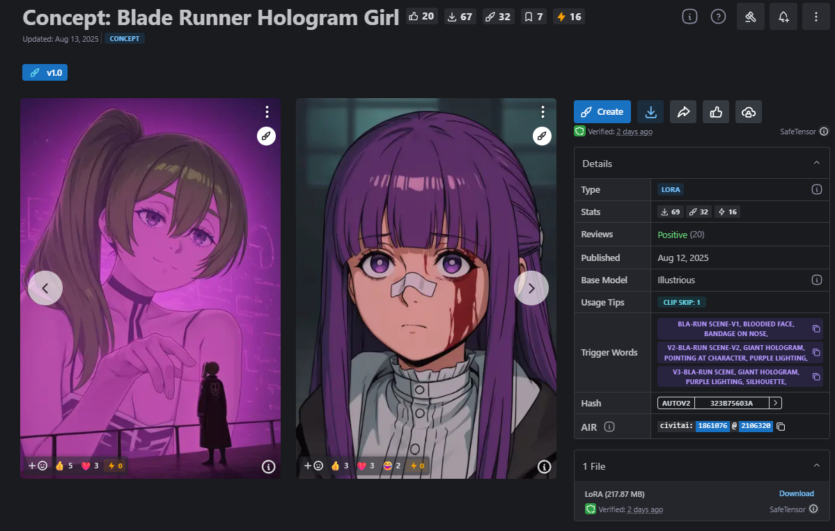Collapse the 1 File section

pos(816,466)
